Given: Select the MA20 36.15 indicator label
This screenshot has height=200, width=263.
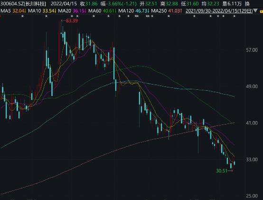Looking at the screenshot, I should click(72, 11).
